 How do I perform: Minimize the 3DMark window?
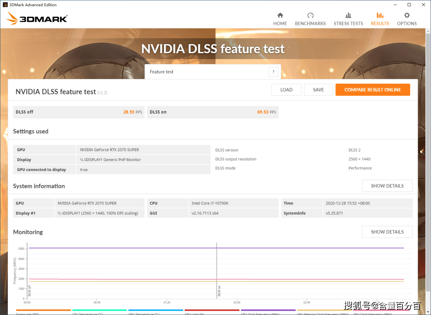[x=395, y=5]
